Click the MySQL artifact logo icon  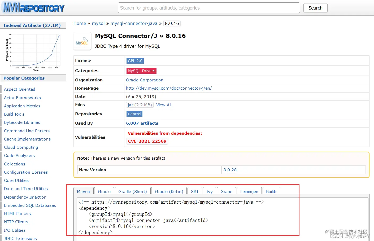(x=82, y=41)
